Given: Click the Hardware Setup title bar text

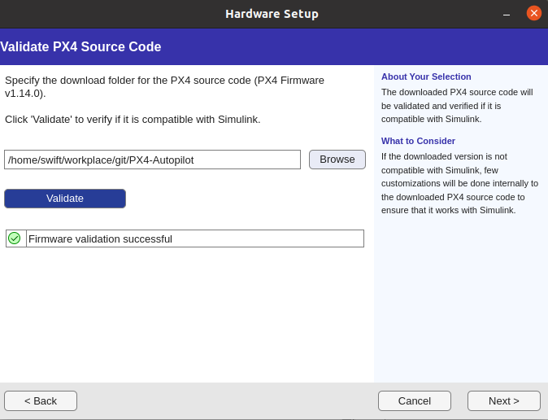Looking at the screenshot, I should click(x=272, y=14).
